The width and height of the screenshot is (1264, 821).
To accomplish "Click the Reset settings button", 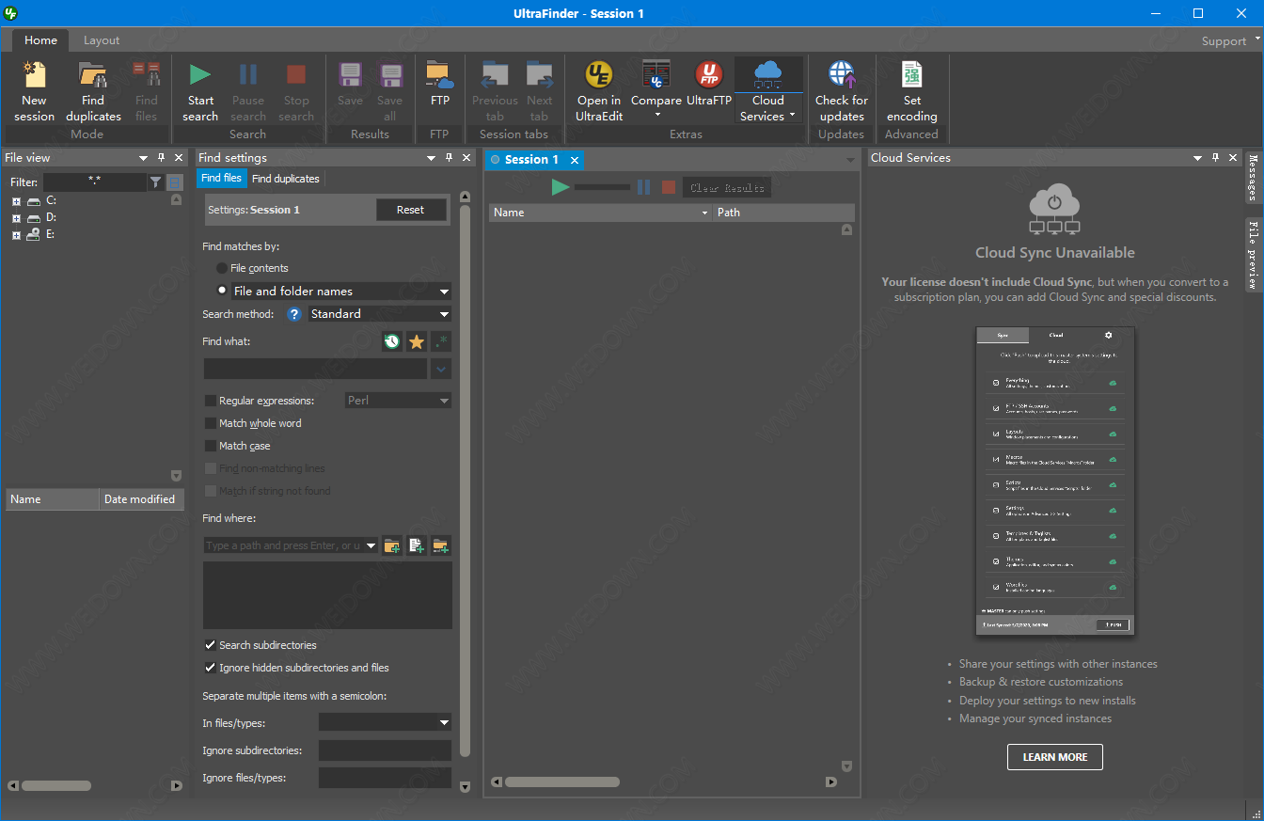I will (x=411, y=210).
